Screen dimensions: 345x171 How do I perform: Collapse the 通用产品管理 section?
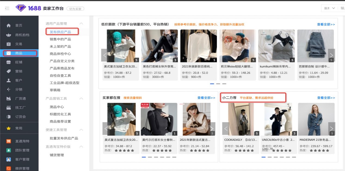[81, 24]
